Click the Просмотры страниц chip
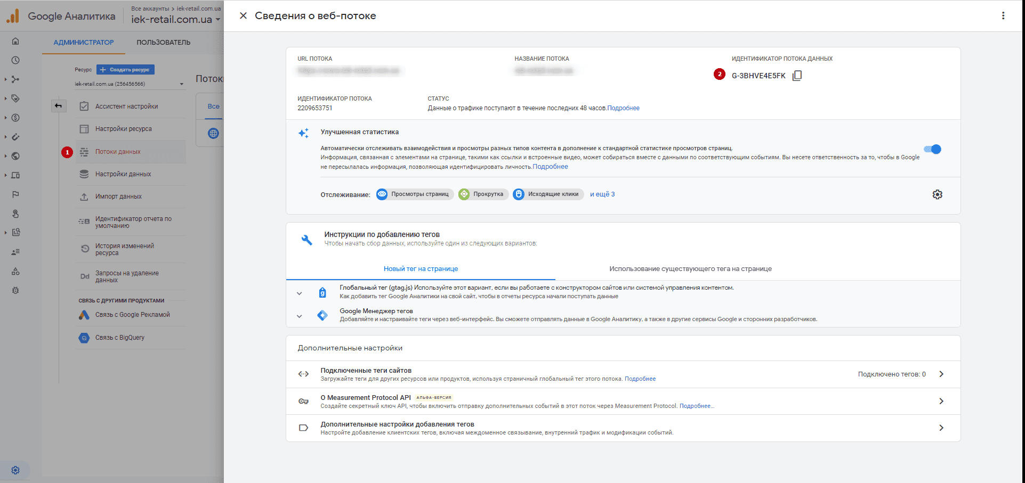The height and width of the screenshot is (483, 1025). pos(415,194)
